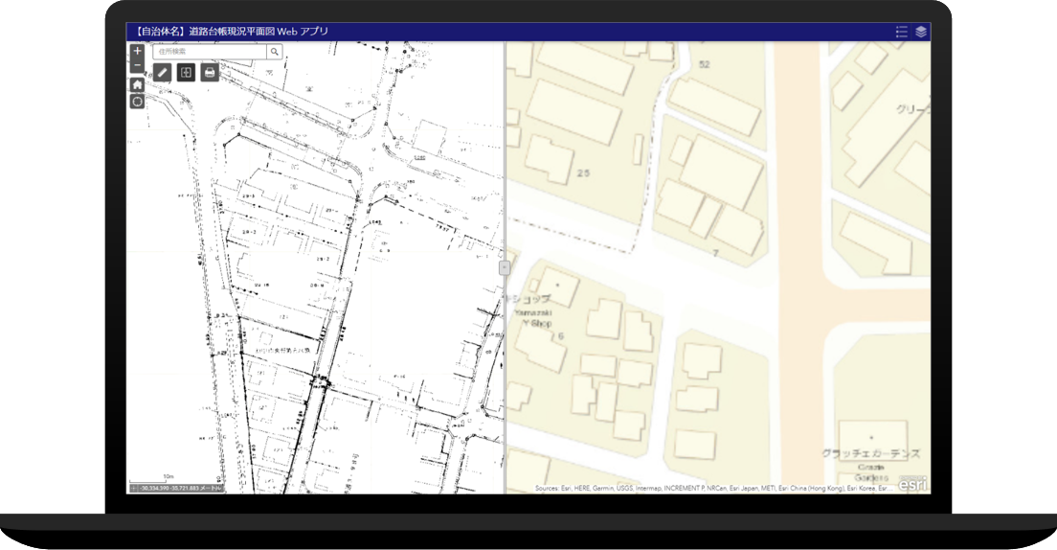The image size is (1057, 550).
Task: Return to the home map extent
Action: point(137,84)
